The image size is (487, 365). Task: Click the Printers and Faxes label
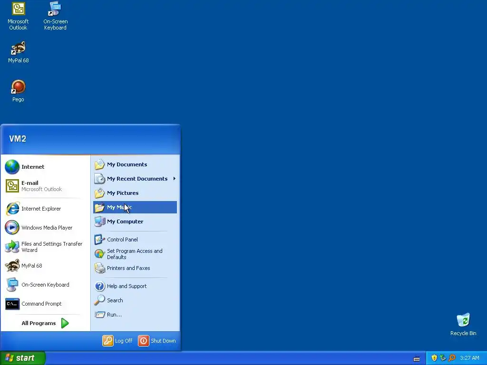(128, 268)
